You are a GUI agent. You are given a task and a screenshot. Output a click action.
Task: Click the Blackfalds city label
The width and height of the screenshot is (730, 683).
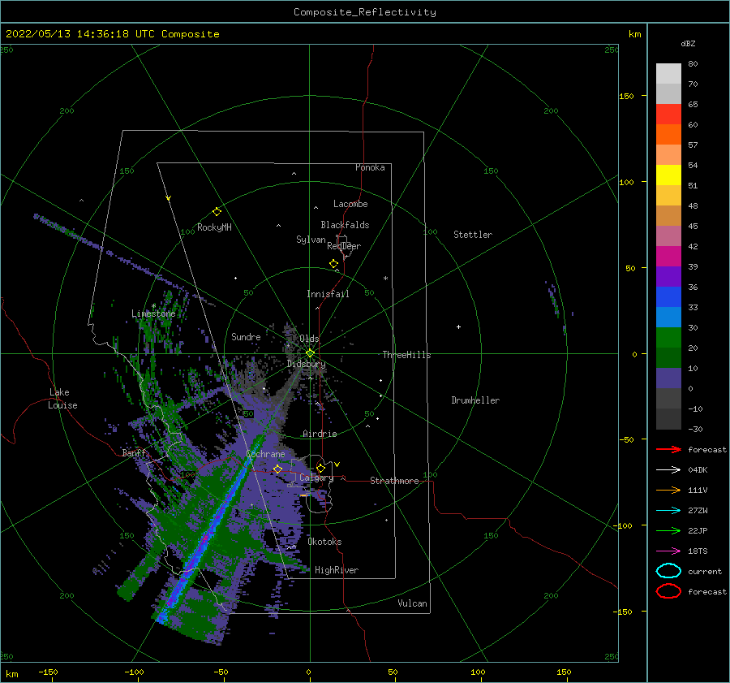point(345,225)
